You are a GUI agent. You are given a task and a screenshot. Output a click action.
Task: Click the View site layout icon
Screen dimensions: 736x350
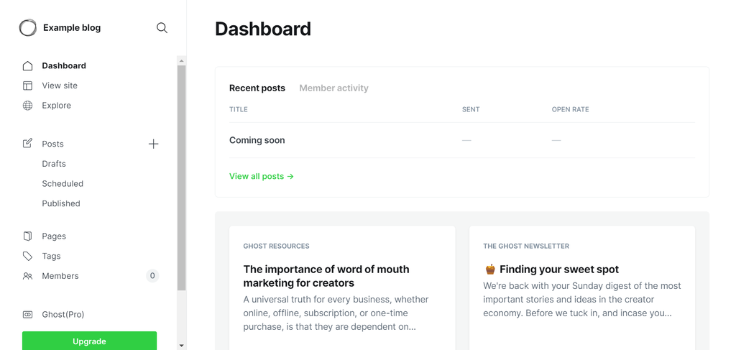27,86
